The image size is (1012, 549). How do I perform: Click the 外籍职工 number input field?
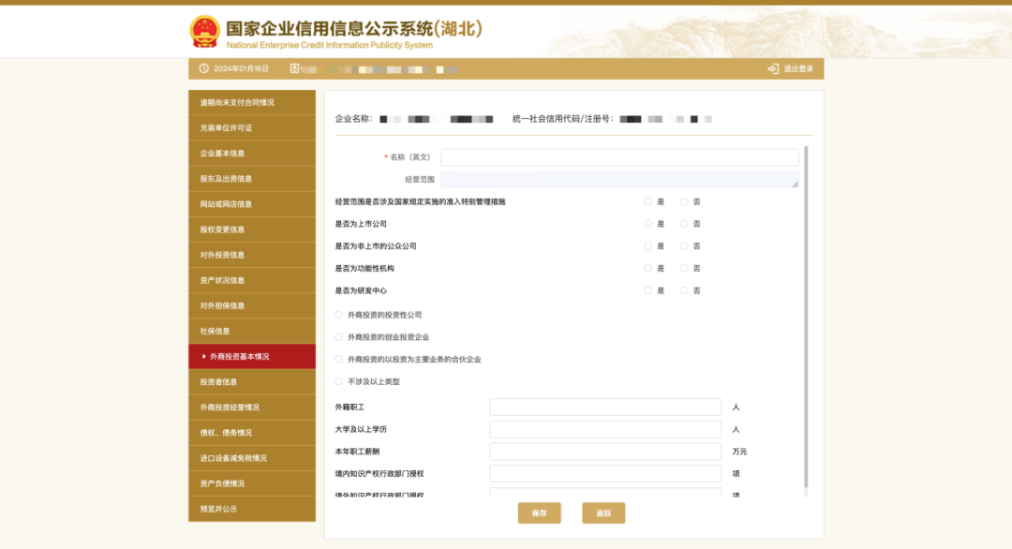pos(605,408)
